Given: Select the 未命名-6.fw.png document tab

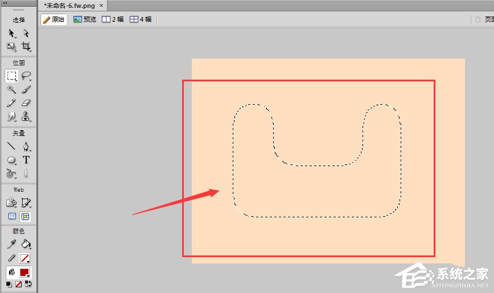Looking at the screenshot, I should tap(69, 5).
